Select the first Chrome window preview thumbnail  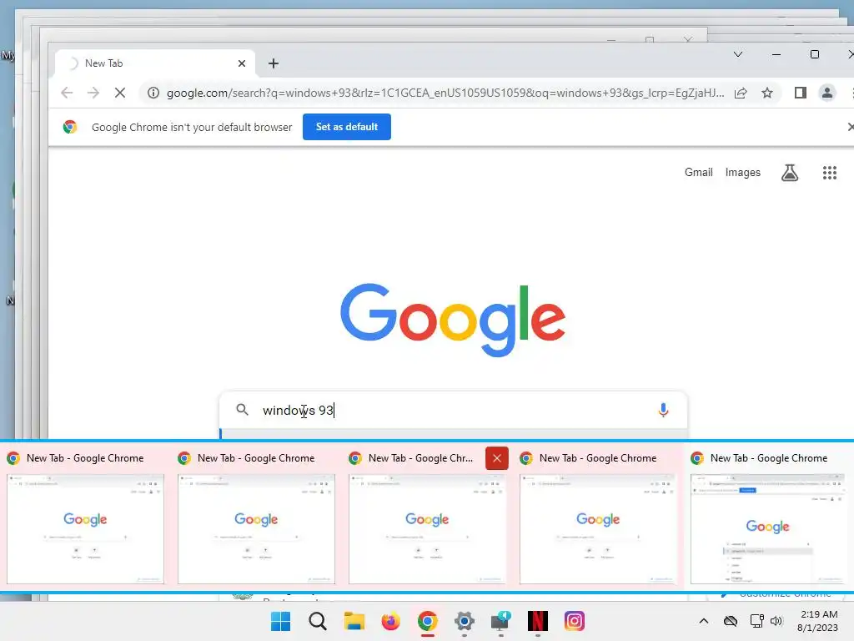point(86,528)
